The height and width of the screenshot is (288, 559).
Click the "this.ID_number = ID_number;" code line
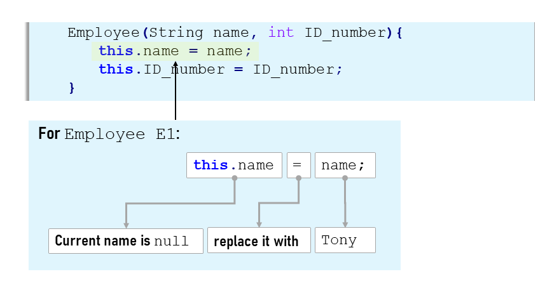pyautogui.click(x=220, y=69)
